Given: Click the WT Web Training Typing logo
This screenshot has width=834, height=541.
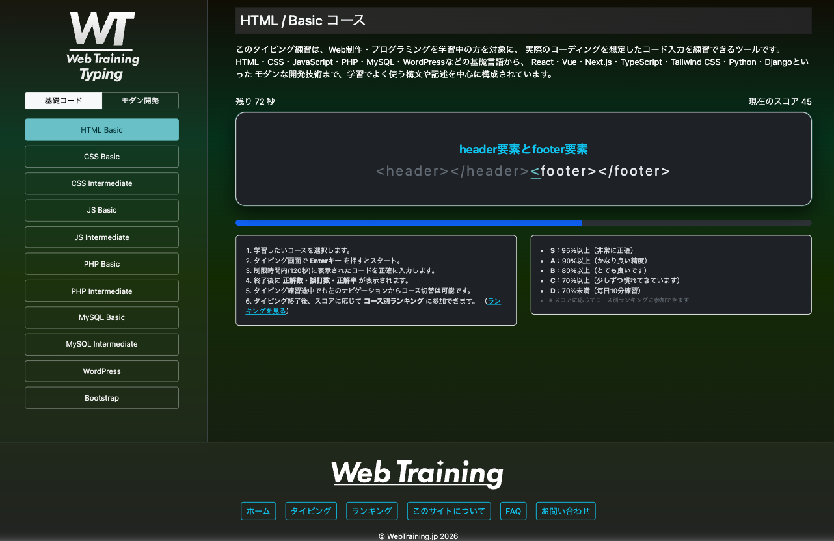Looking at the screenshot, I should [102, 46].
